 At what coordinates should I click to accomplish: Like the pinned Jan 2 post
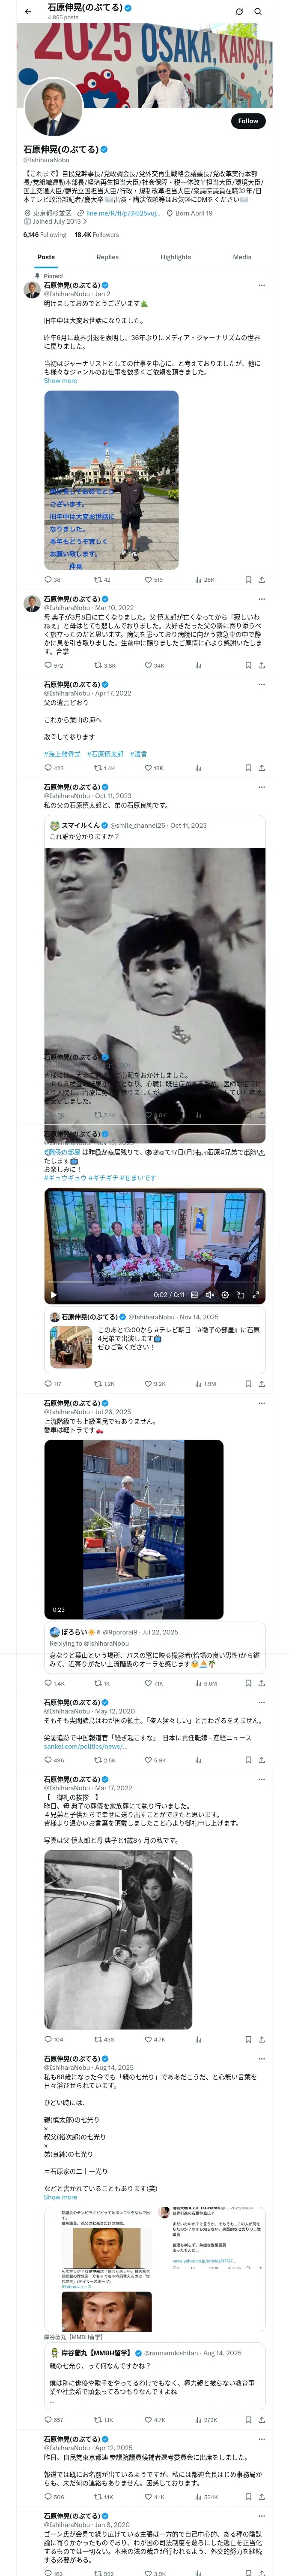point(152,579)
